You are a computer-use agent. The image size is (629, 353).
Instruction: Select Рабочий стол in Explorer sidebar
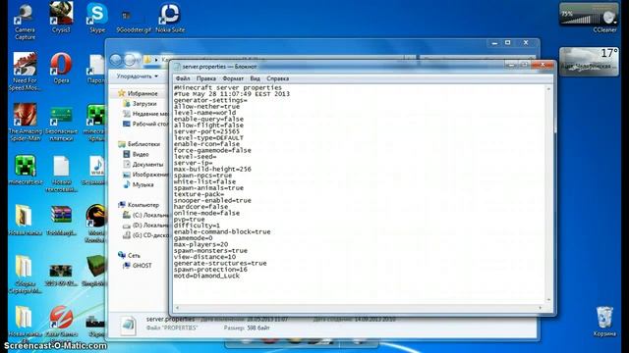point(146,125)
